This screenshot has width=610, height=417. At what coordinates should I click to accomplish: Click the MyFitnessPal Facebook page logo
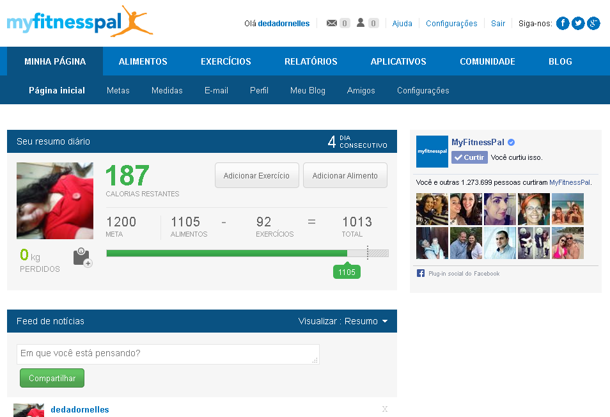point(432,152)
